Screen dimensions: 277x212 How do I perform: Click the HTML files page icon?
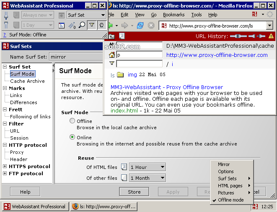click(x=124, y=167)
